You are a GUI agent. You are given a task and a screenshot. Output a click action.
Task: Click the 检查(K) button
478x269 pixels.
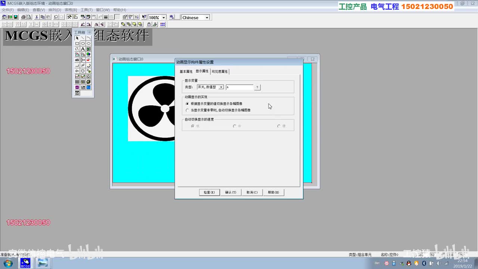point(209,192)
